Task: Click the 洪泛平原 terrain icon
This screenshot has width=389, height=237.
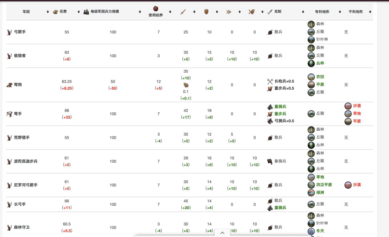Action: 311,185
